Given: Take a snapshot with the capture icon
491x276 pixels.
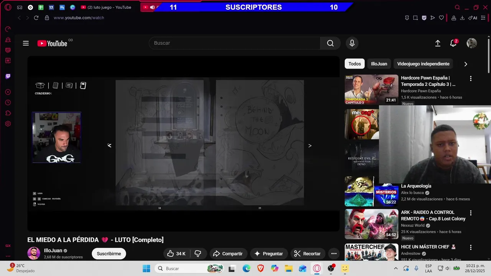Looking at the screenshot, I should (x=415, y=18).
